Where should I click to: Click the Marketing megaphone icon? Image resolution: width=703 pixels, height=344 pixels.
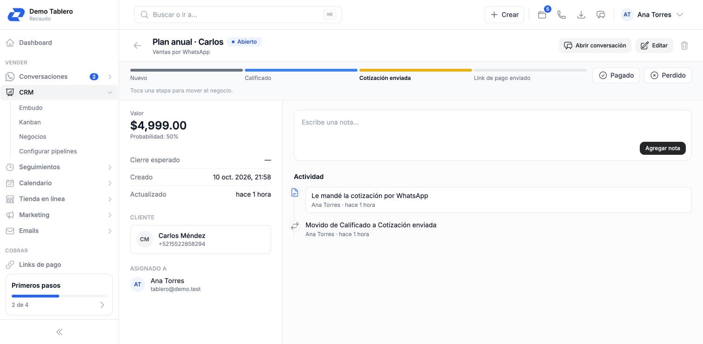pos(10,215)
